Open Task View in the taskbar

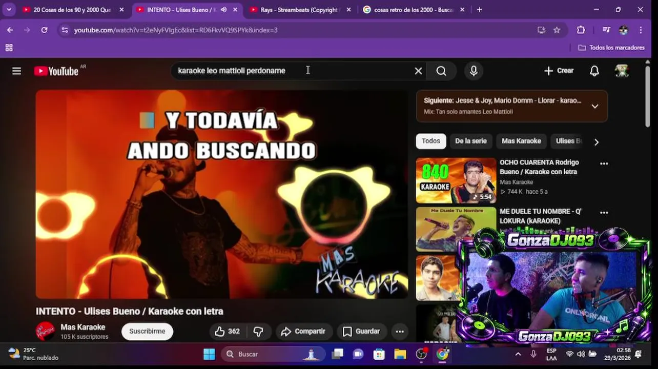pyautogui.click(x=337, y=354)
